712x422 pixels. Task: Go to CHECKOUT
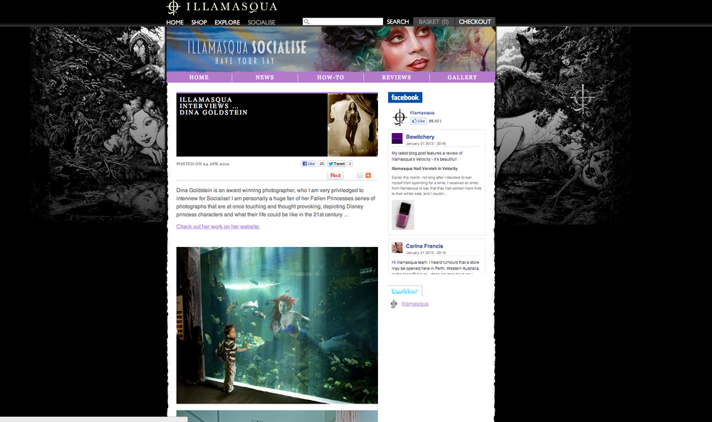click(475, 22)
